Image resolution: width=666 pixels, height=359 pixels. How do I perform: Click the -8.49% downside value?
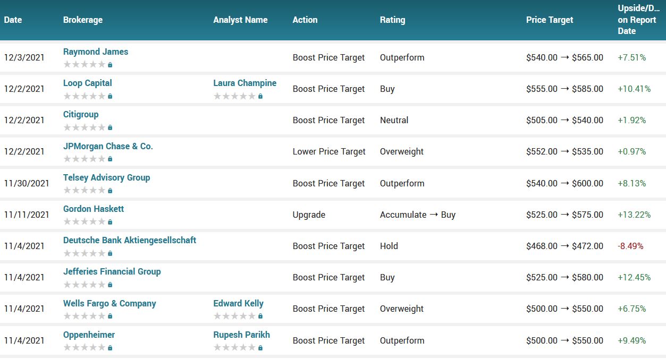(x=630, y=246)
